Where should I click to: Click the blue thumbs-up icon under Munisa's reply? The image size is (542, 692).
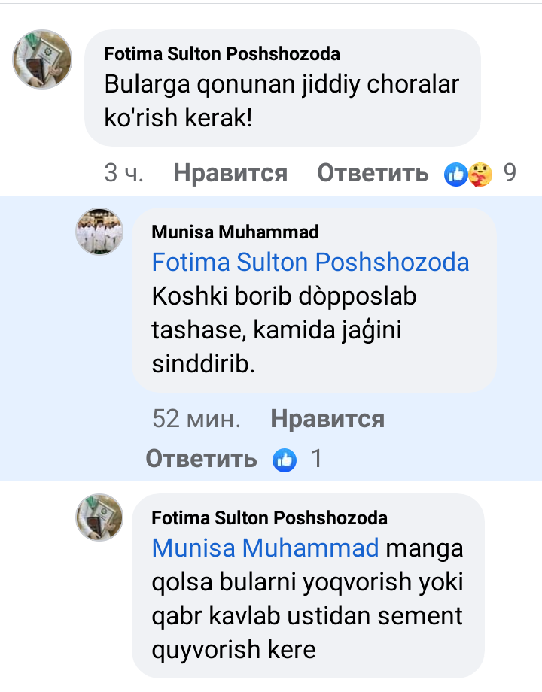[x=285, y=459]
